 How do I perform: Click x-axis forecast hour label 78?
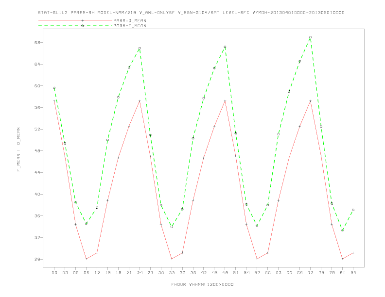[x=332, y=273]
